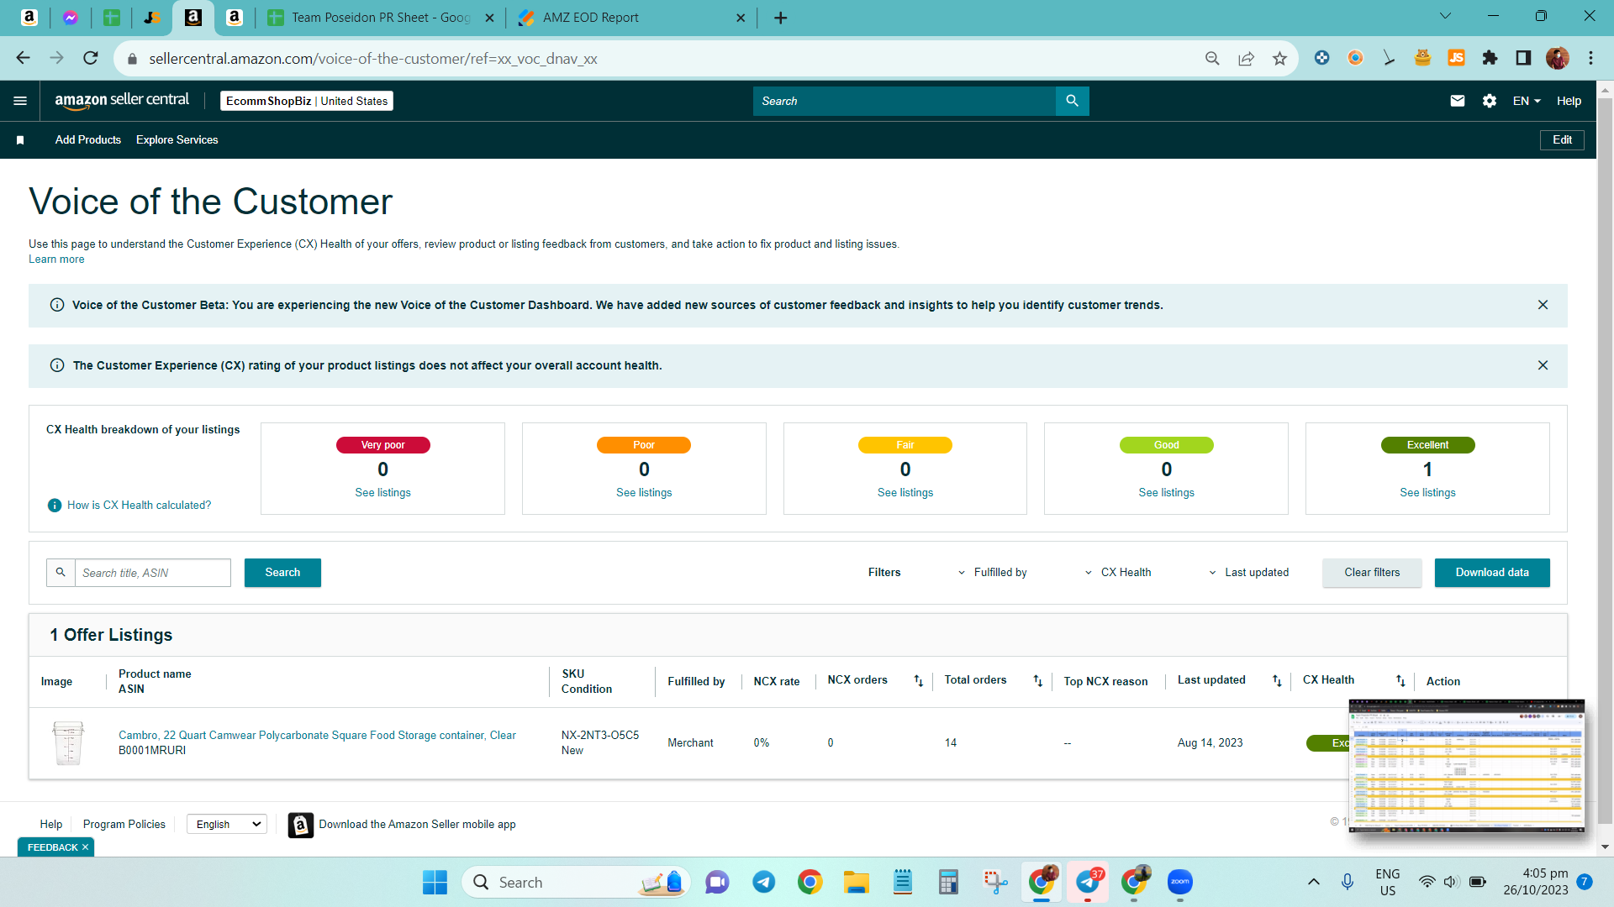The image size is (1614, 907).
Task: Open Zoom from the taskbar
Action: pyautogui.click(x=1180, y=882)
